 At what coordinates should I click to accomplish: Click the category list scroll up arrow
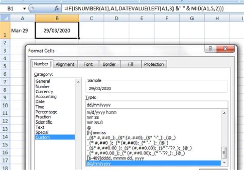(78, 82)
